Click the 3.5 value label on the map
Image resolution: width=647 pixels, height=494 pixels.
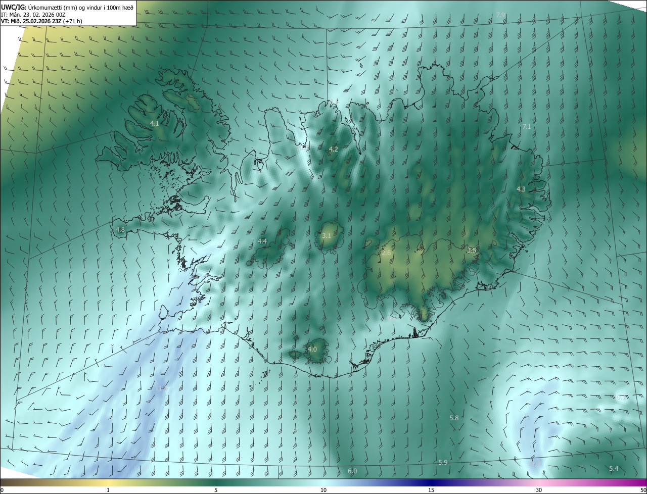pos(472,250)
